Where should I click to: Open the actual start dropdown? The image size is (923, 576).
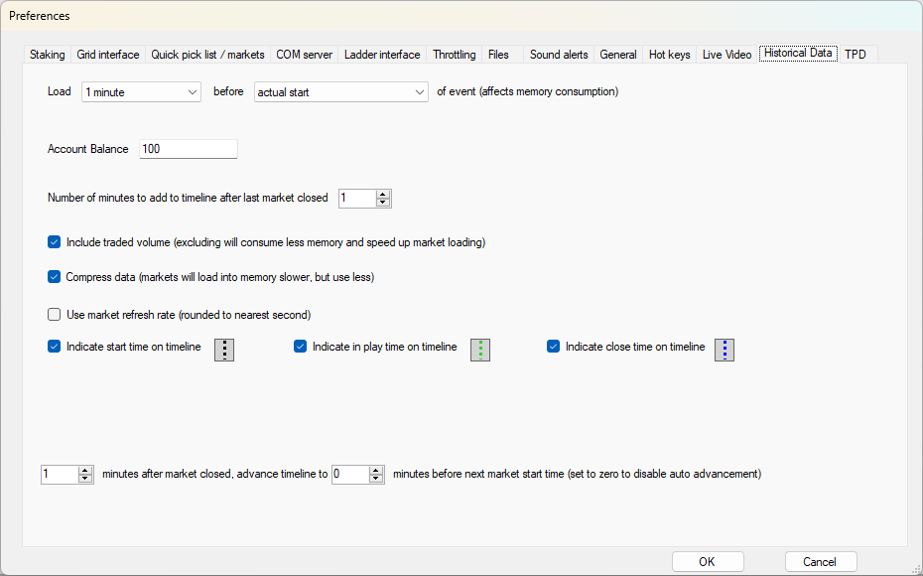coord(341,92)
